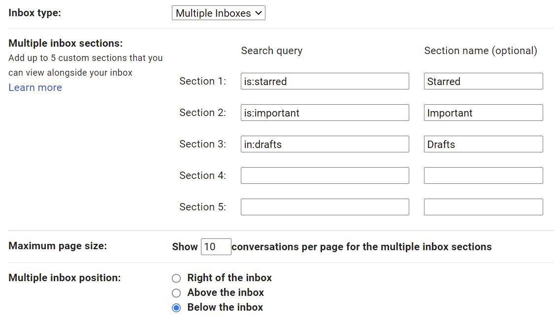Screen dimensions: 554x320
Task: Select "Multiple Inboxes" from inbox type selector
Action: [218, 13]
